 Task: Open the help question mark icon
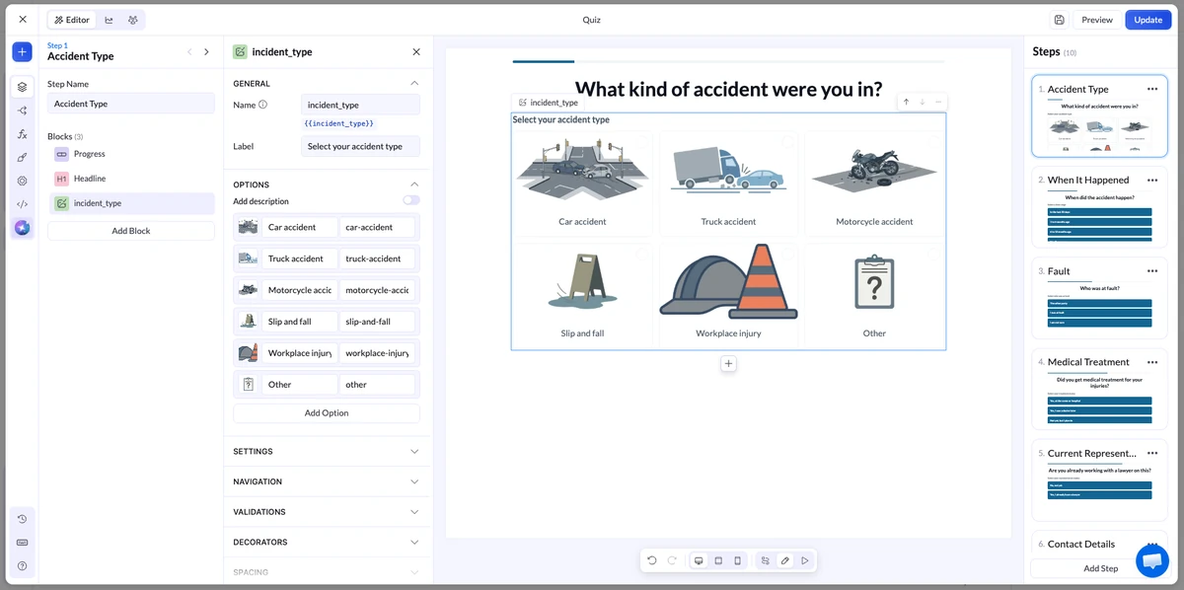(22, 566)
